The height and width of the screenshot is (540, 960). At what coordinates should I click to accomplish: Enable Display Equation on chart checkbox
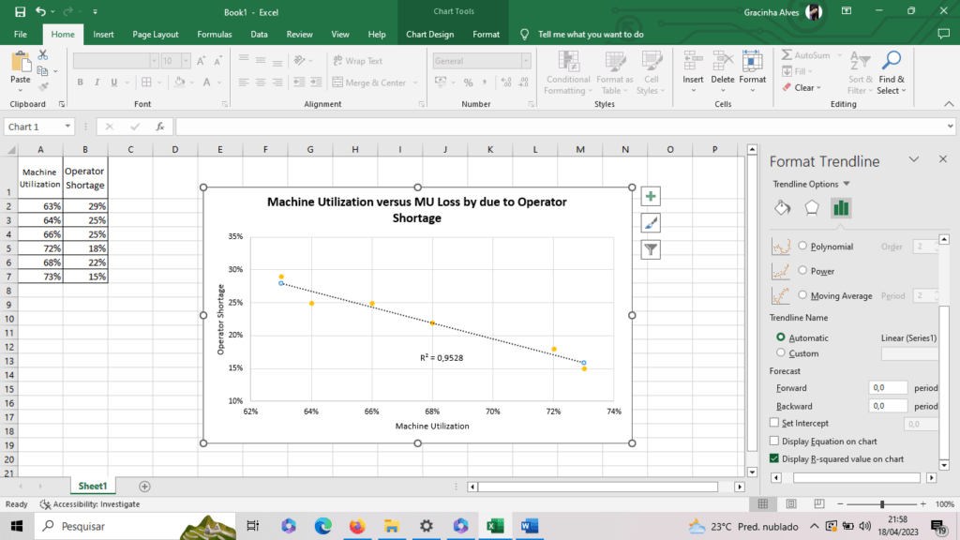[774, 441]
